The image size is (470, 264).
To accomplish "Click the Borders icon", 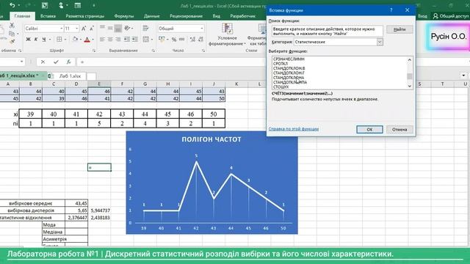I will click(59, 39).
